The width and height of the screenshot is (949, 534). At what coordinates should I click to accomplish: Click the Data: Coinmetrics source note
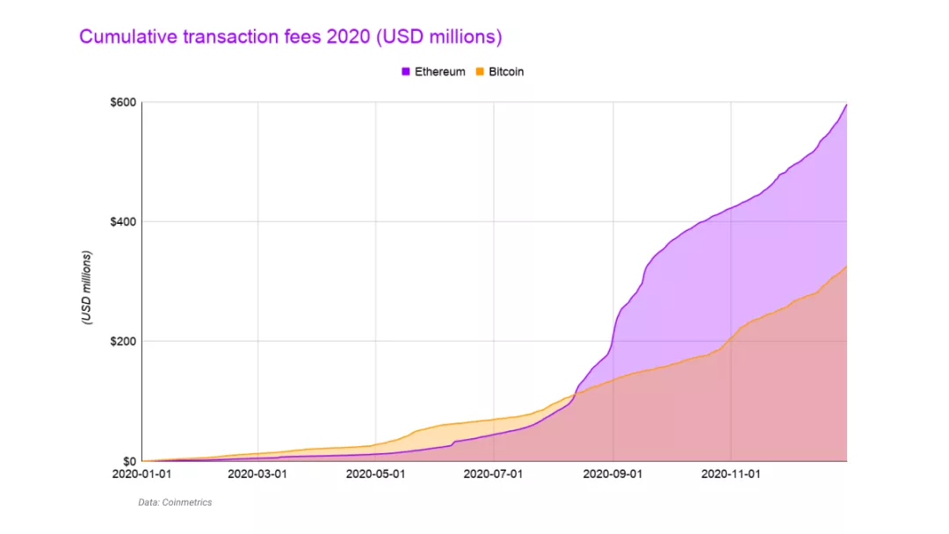[175, 502]
